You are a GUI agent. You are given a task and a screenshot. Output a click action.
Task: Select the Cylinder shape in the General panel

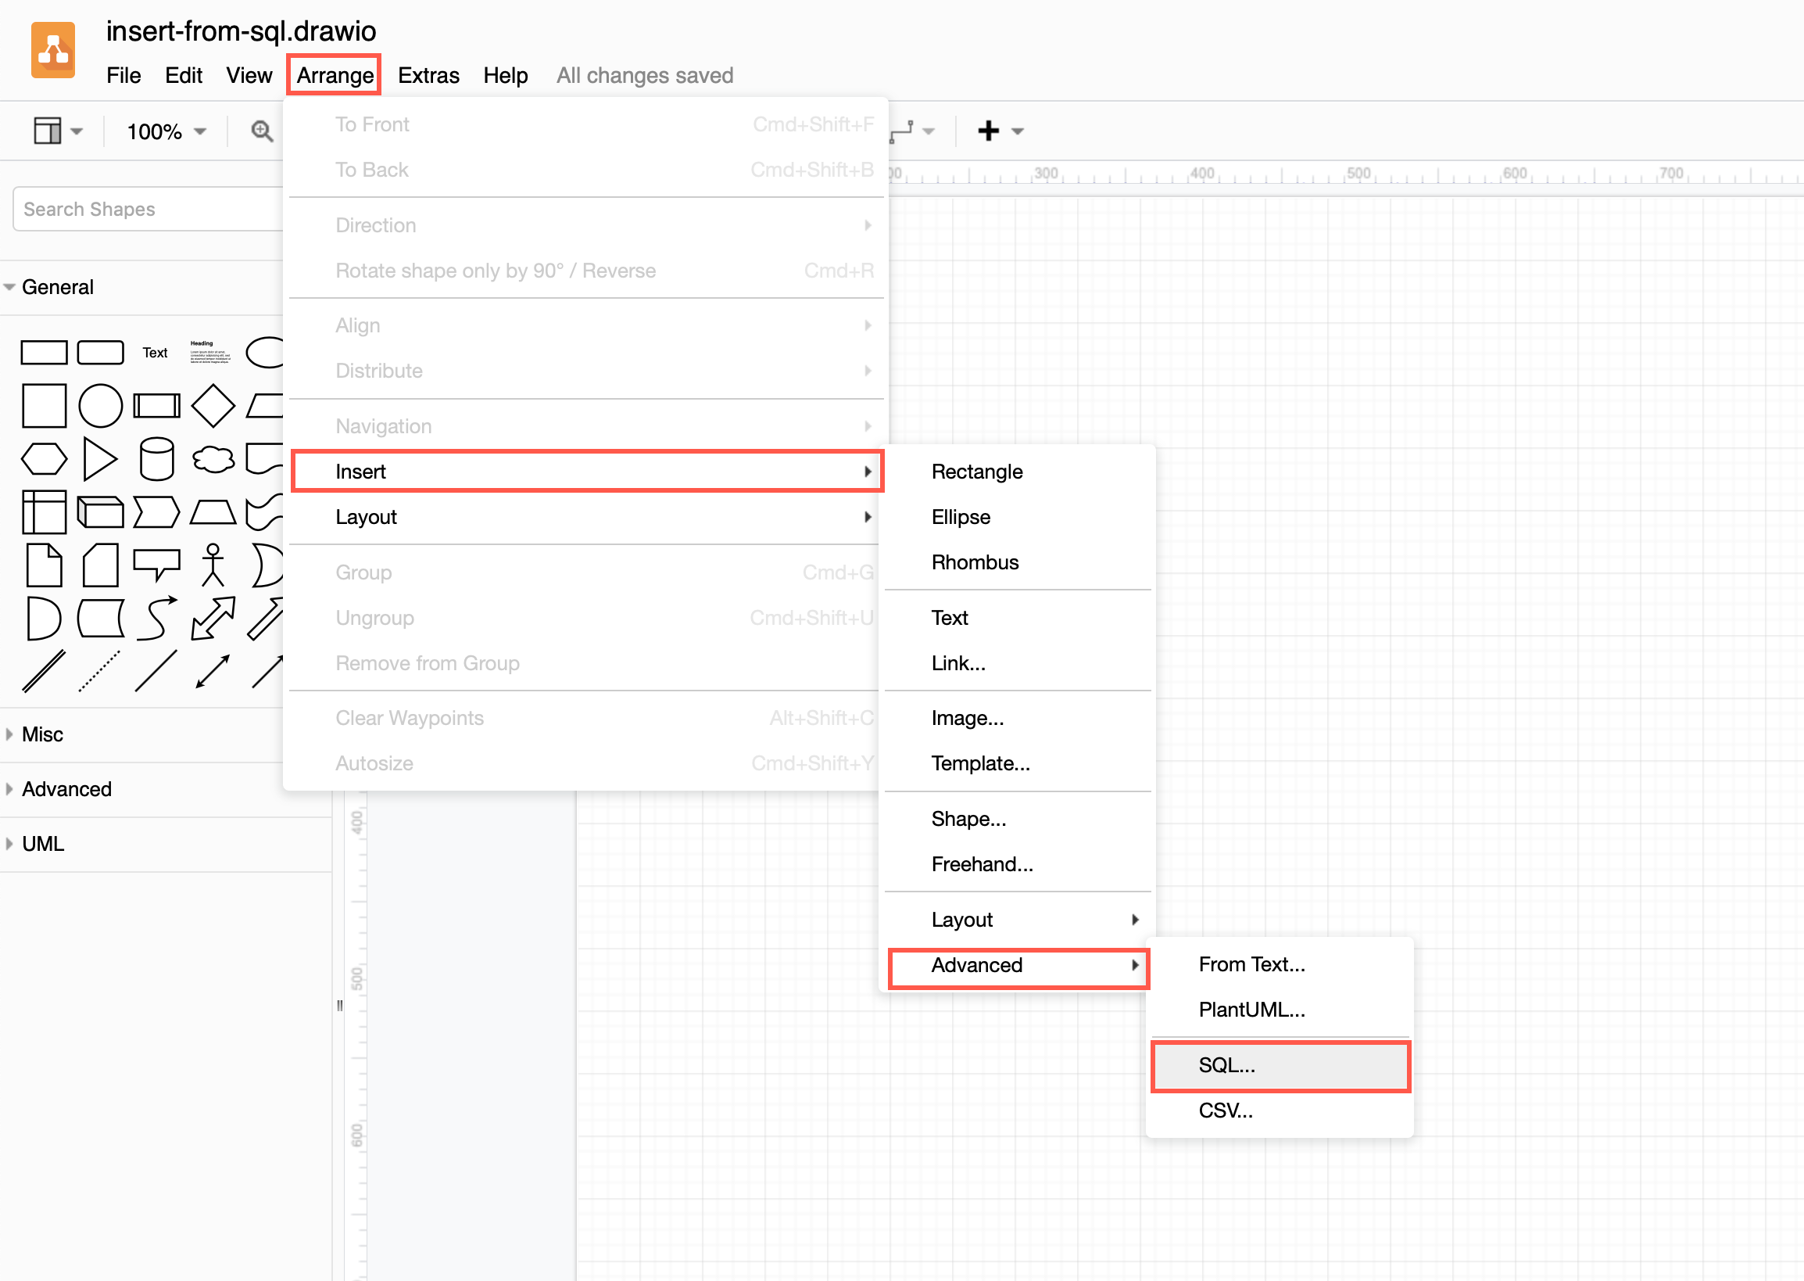point(157,460)
